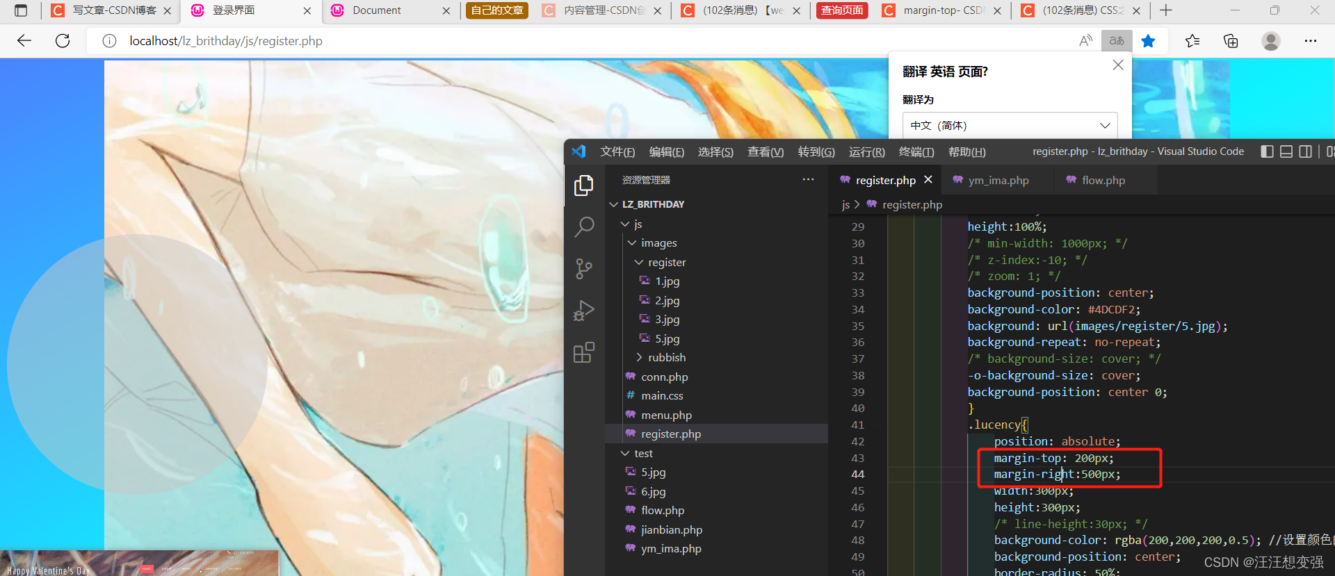View site information icon in address bar
1335x576 pixels.
coord(109,41)
